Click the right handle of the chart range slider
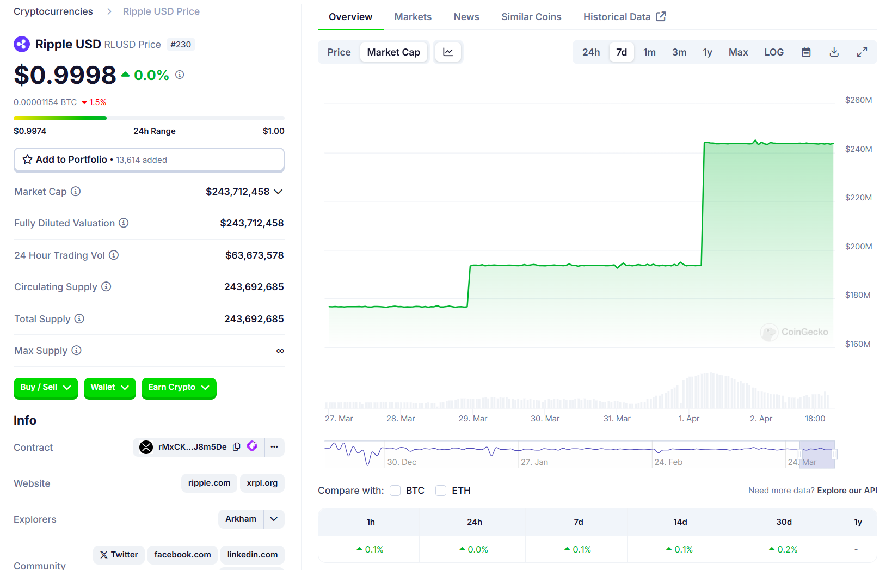This screenshot has width=892, height=570. click(x=834, y=454)
